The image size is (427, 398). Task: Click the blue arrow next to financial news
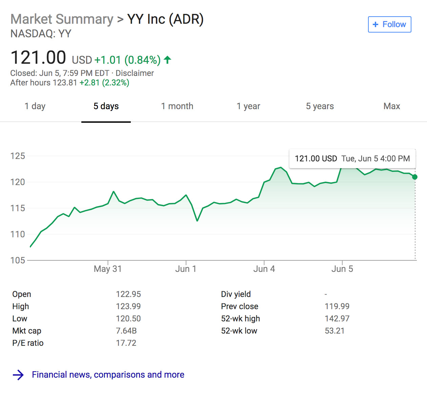18,375
